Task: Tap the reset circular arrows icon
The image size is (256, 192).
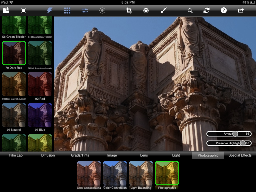Action: click(x=206, y=10)
